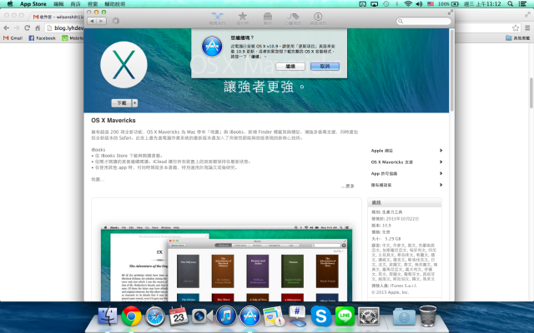The image size is (534, 333).
Task: Expand the OS X Mavericks 支援 chevron
Action: [441, 162]
